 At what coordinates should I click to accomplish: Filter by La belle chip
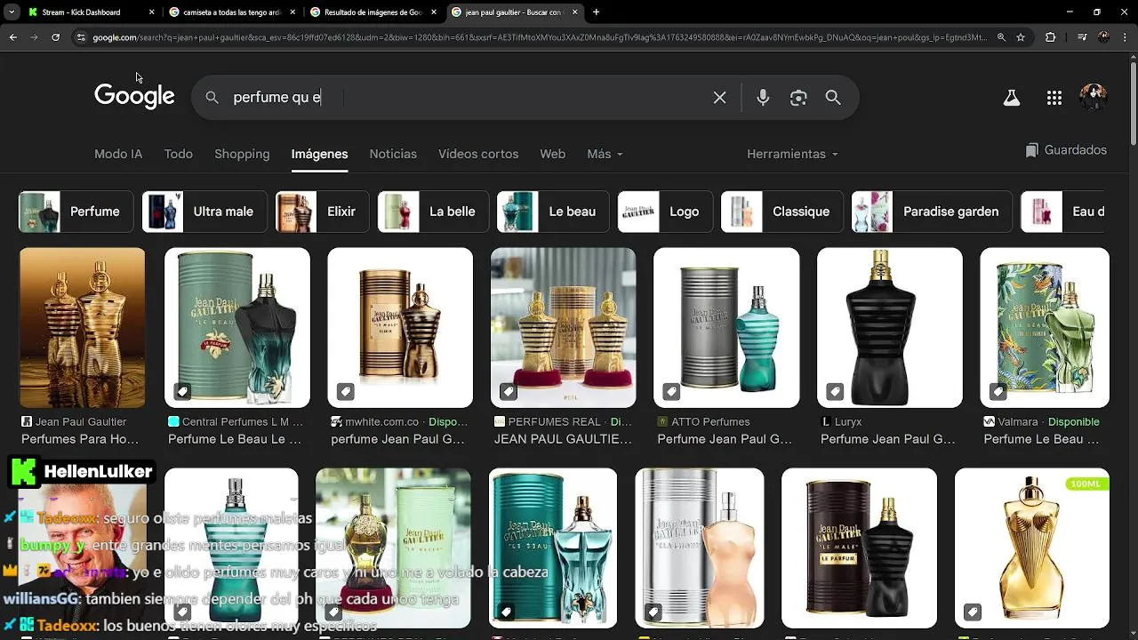coord(433,212)
